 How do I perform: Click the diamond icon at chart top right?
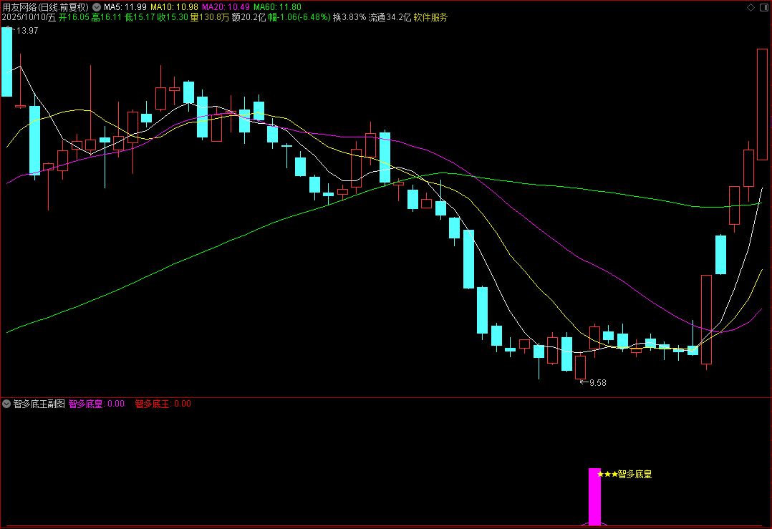[751, 7]
